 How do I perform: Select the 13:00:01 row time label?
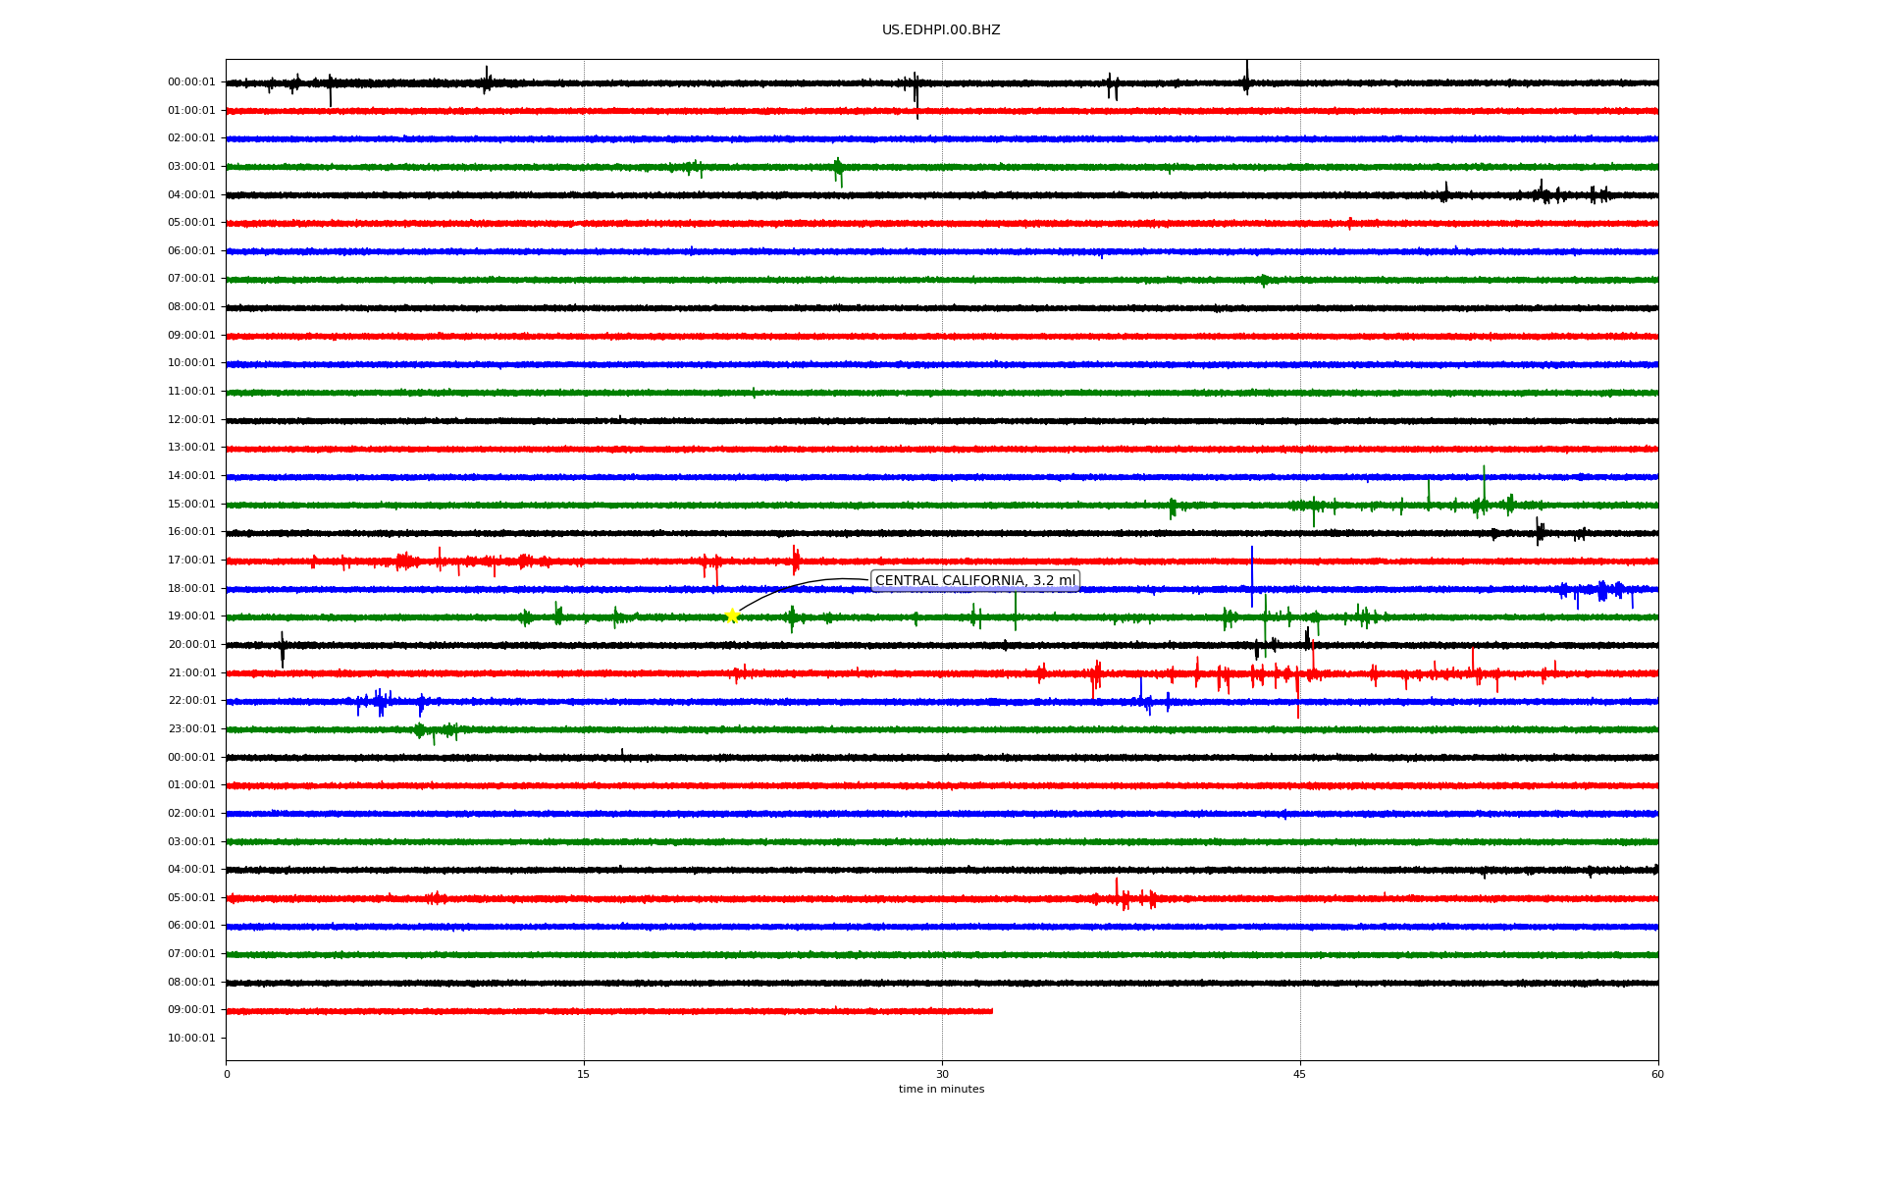[191, 448]
